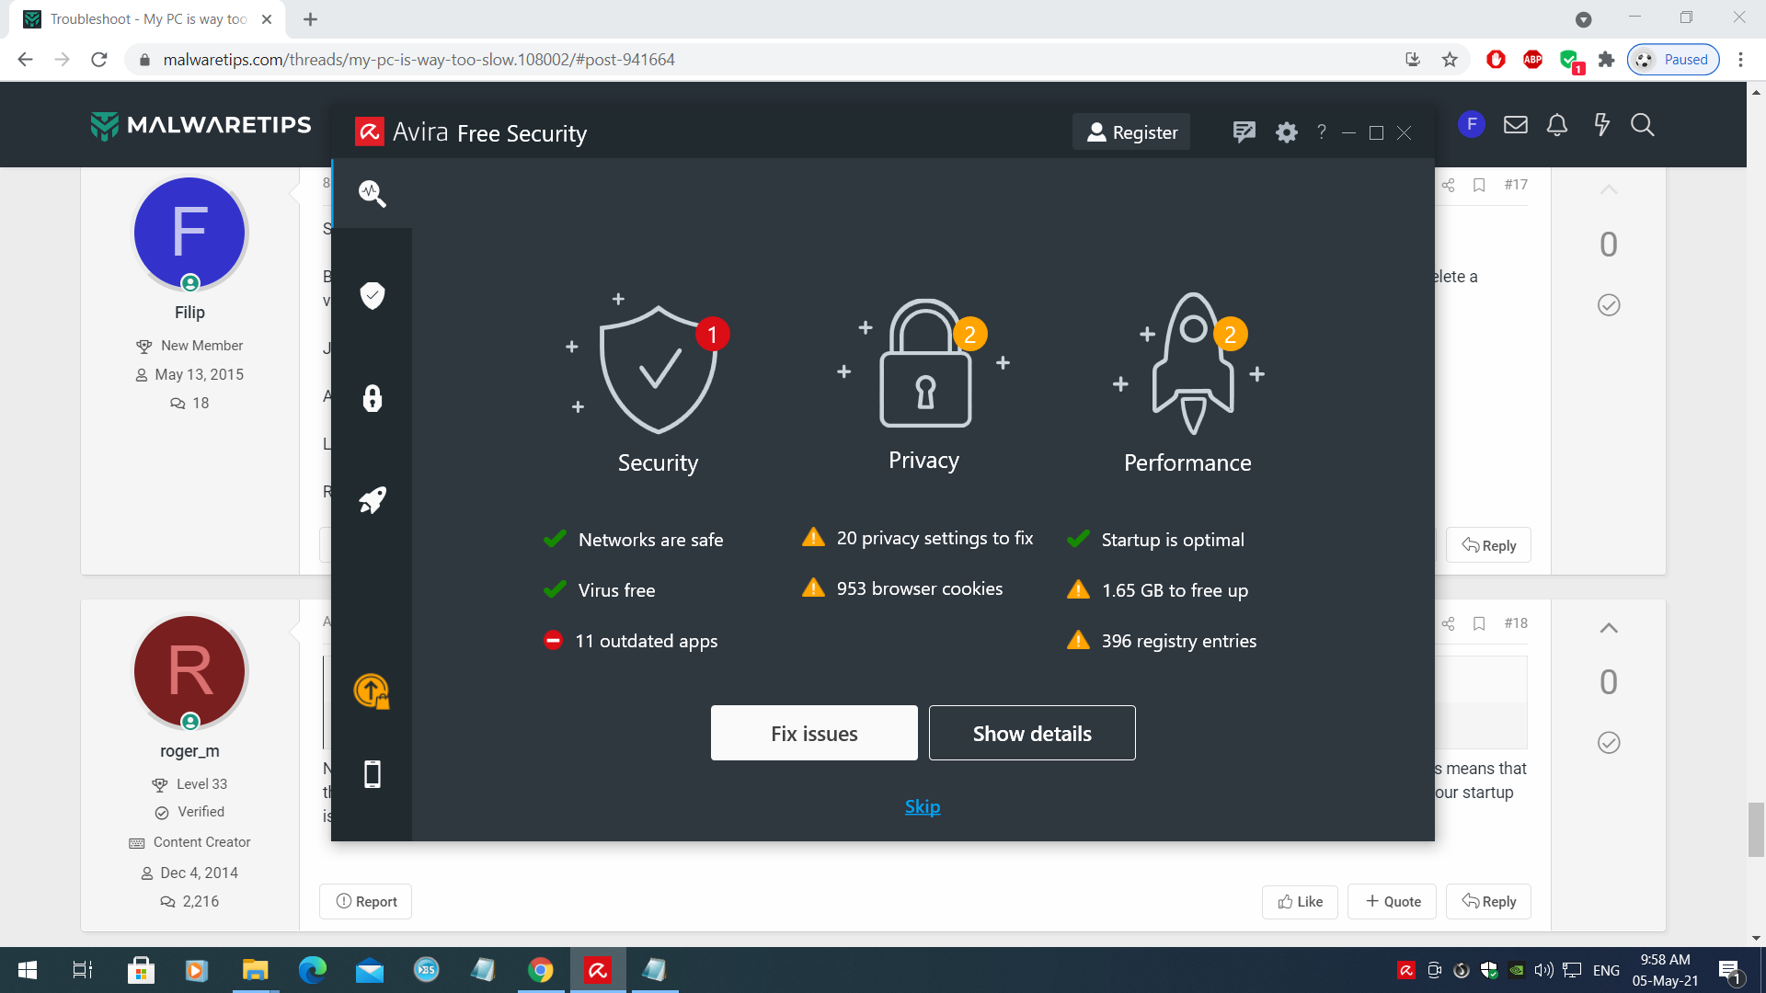Open the mobile device sidebar icon

point(372,774)
